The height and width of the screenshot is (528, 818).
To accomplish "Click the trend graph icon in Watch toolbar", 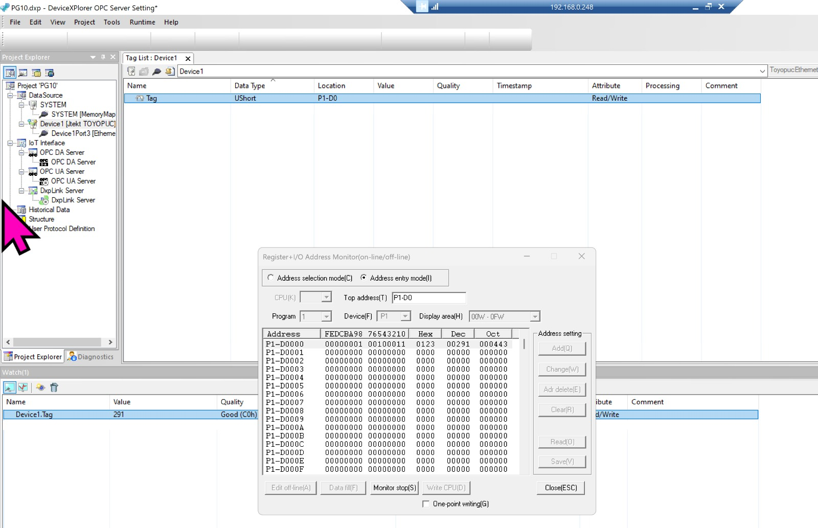I will click(x=22, y=387).
